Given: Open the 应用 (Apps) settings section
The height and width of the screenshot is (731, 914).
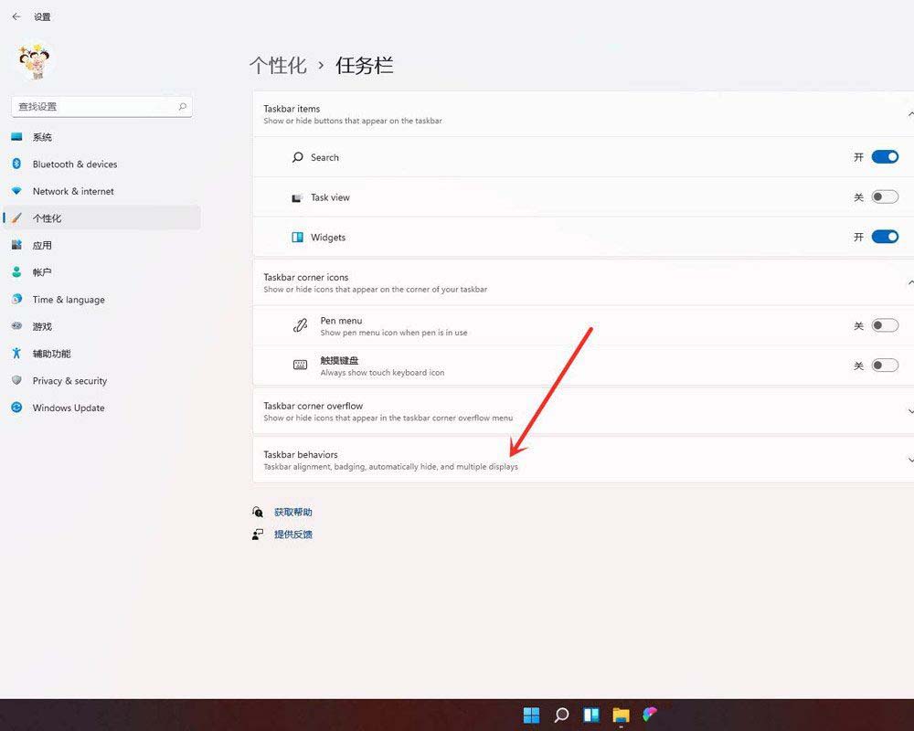Looking at the screenshot, I should coord(41,245).
